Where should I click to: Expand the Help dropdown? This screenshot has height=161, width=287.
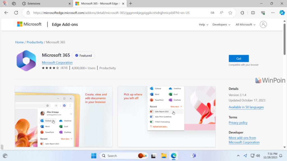tap(203, 25)
